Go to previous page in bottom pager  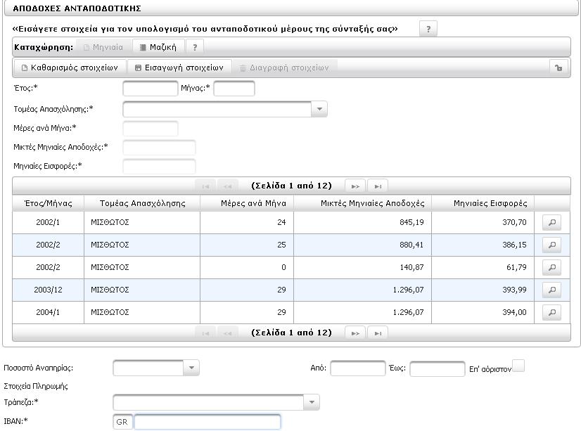coord(227,333)
